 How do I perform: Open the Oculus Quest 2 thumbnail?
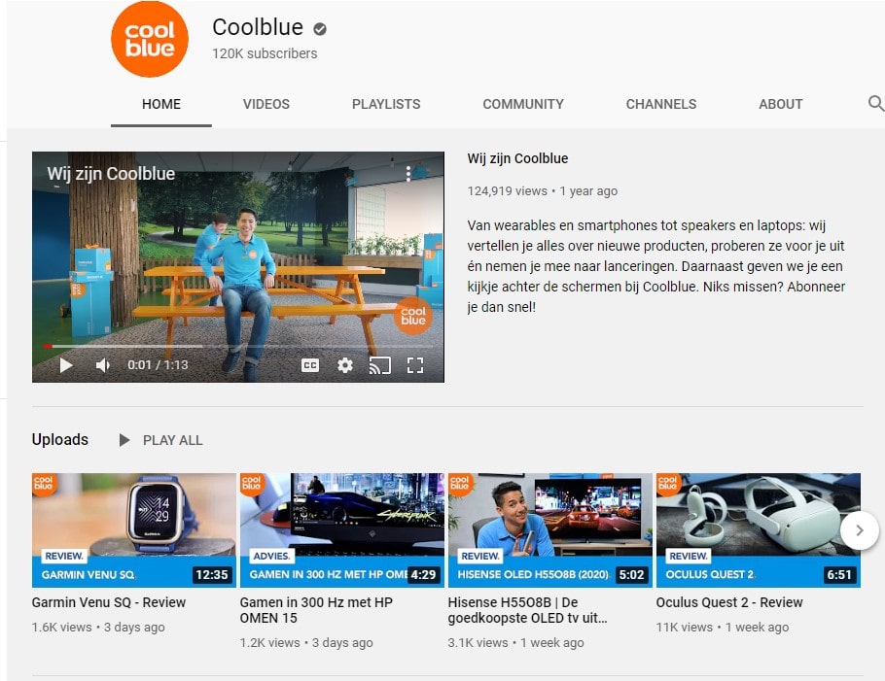[x=758, y=529]
